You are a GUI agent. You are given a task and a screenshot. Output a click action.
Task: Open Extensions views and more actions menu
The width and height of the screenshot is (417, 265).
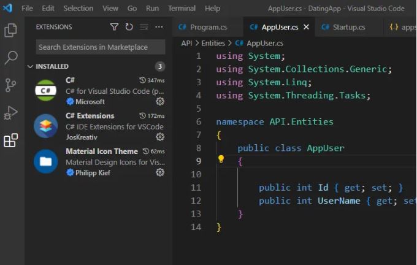tap(159, 27)
